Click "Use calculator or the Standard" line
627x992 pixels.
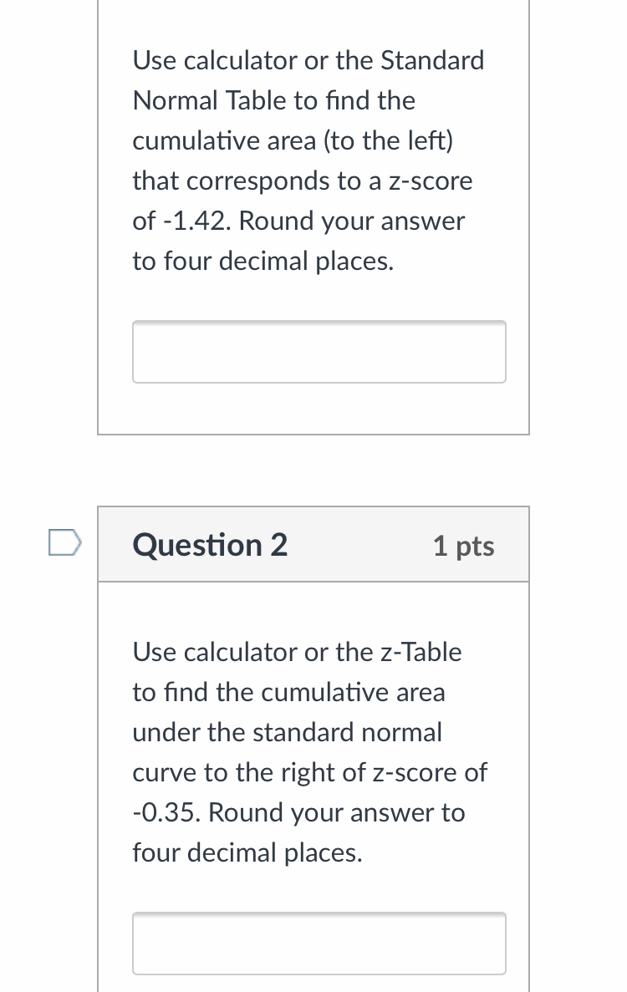(x=308, y=61)
